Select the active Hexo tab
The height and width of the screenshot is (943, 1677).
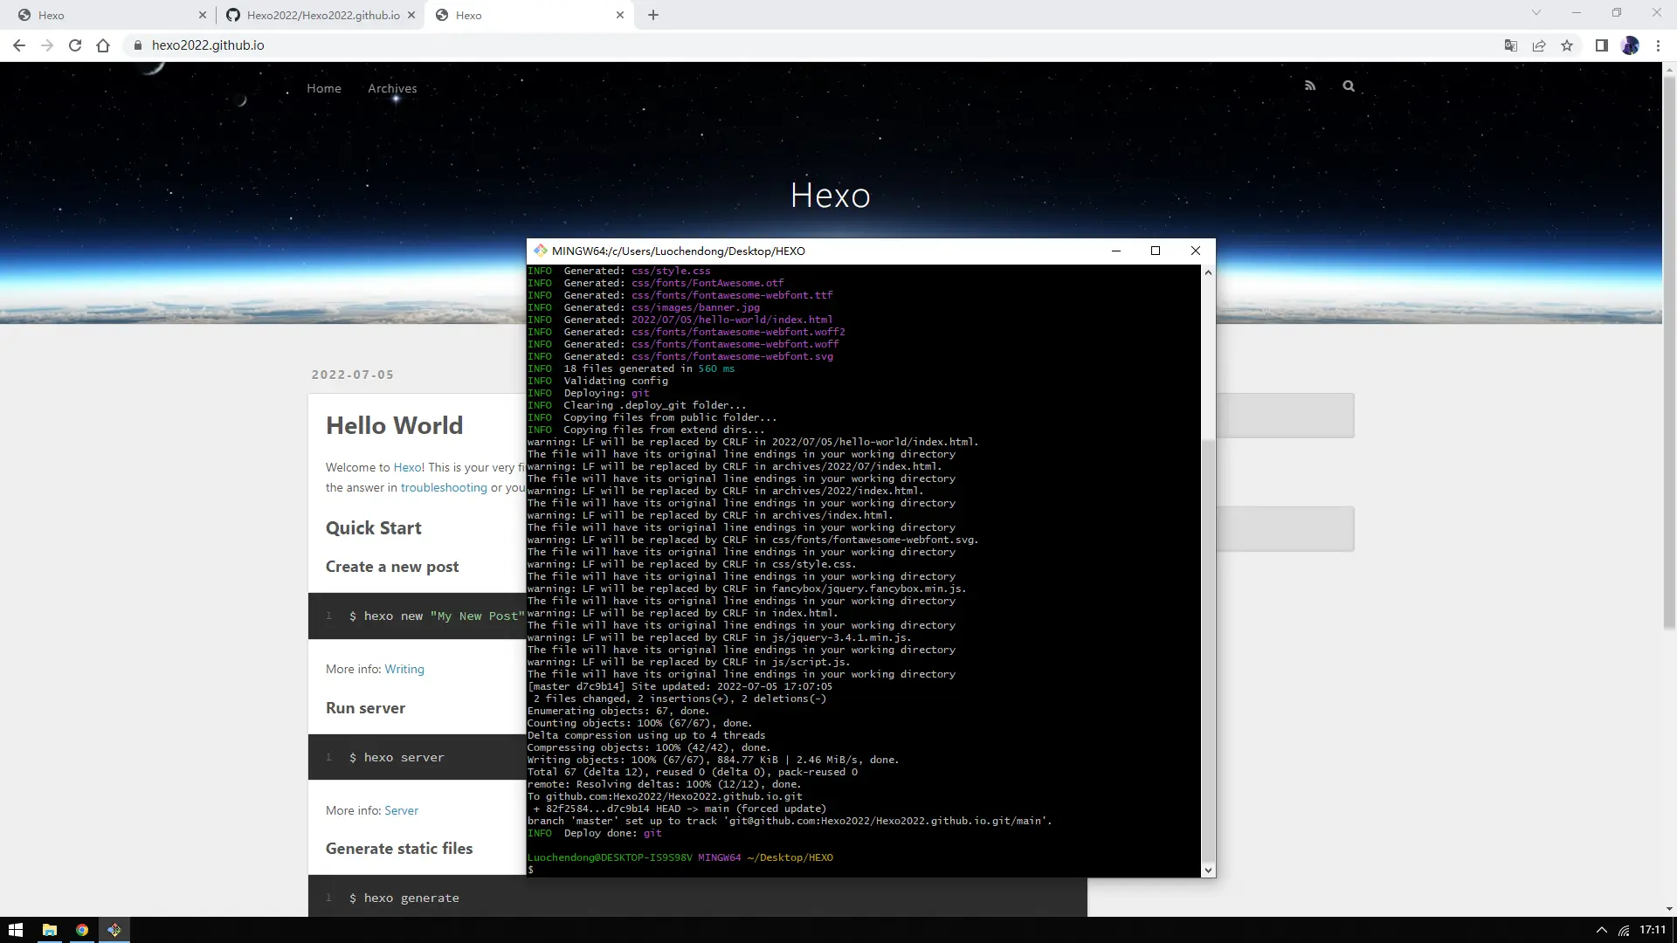(529, 15)
